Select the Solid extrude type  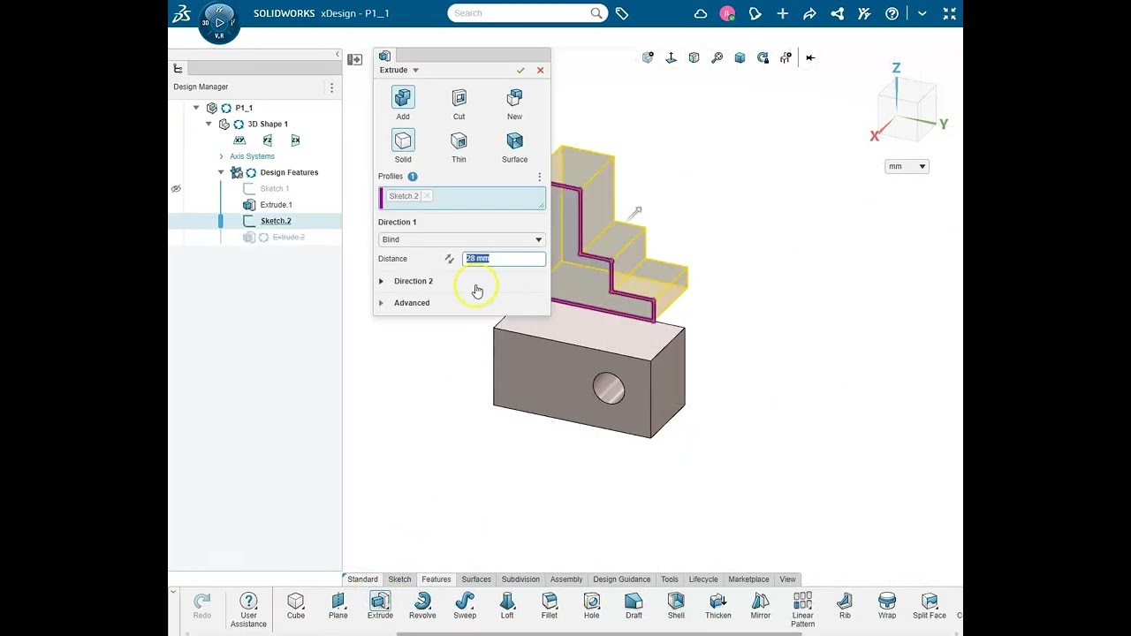(x=403, y=147)
